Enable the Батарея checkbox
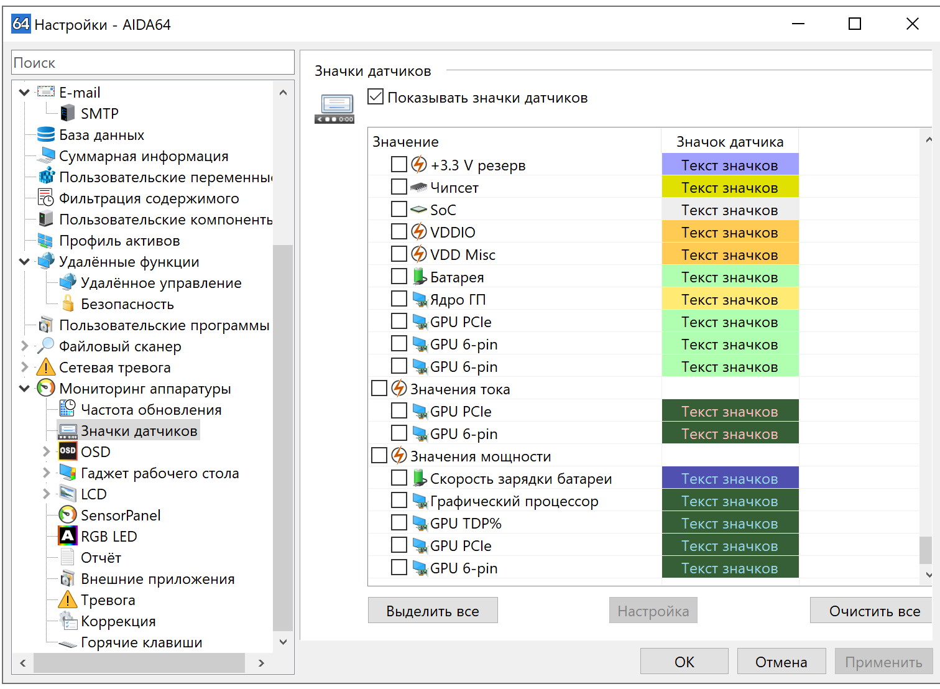 [x=399, y=277]
